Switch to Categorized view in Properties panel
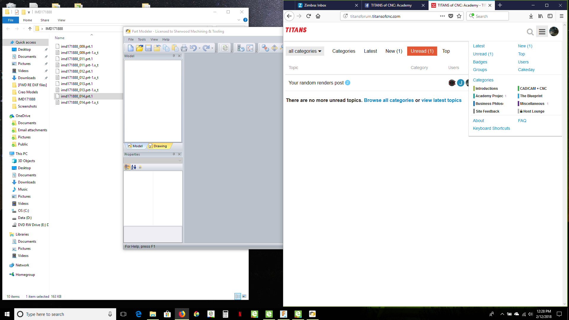 tap(127, 167)
